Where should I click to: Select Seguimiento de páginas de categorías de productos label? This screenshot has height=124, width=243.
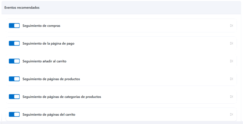[62, 97]
